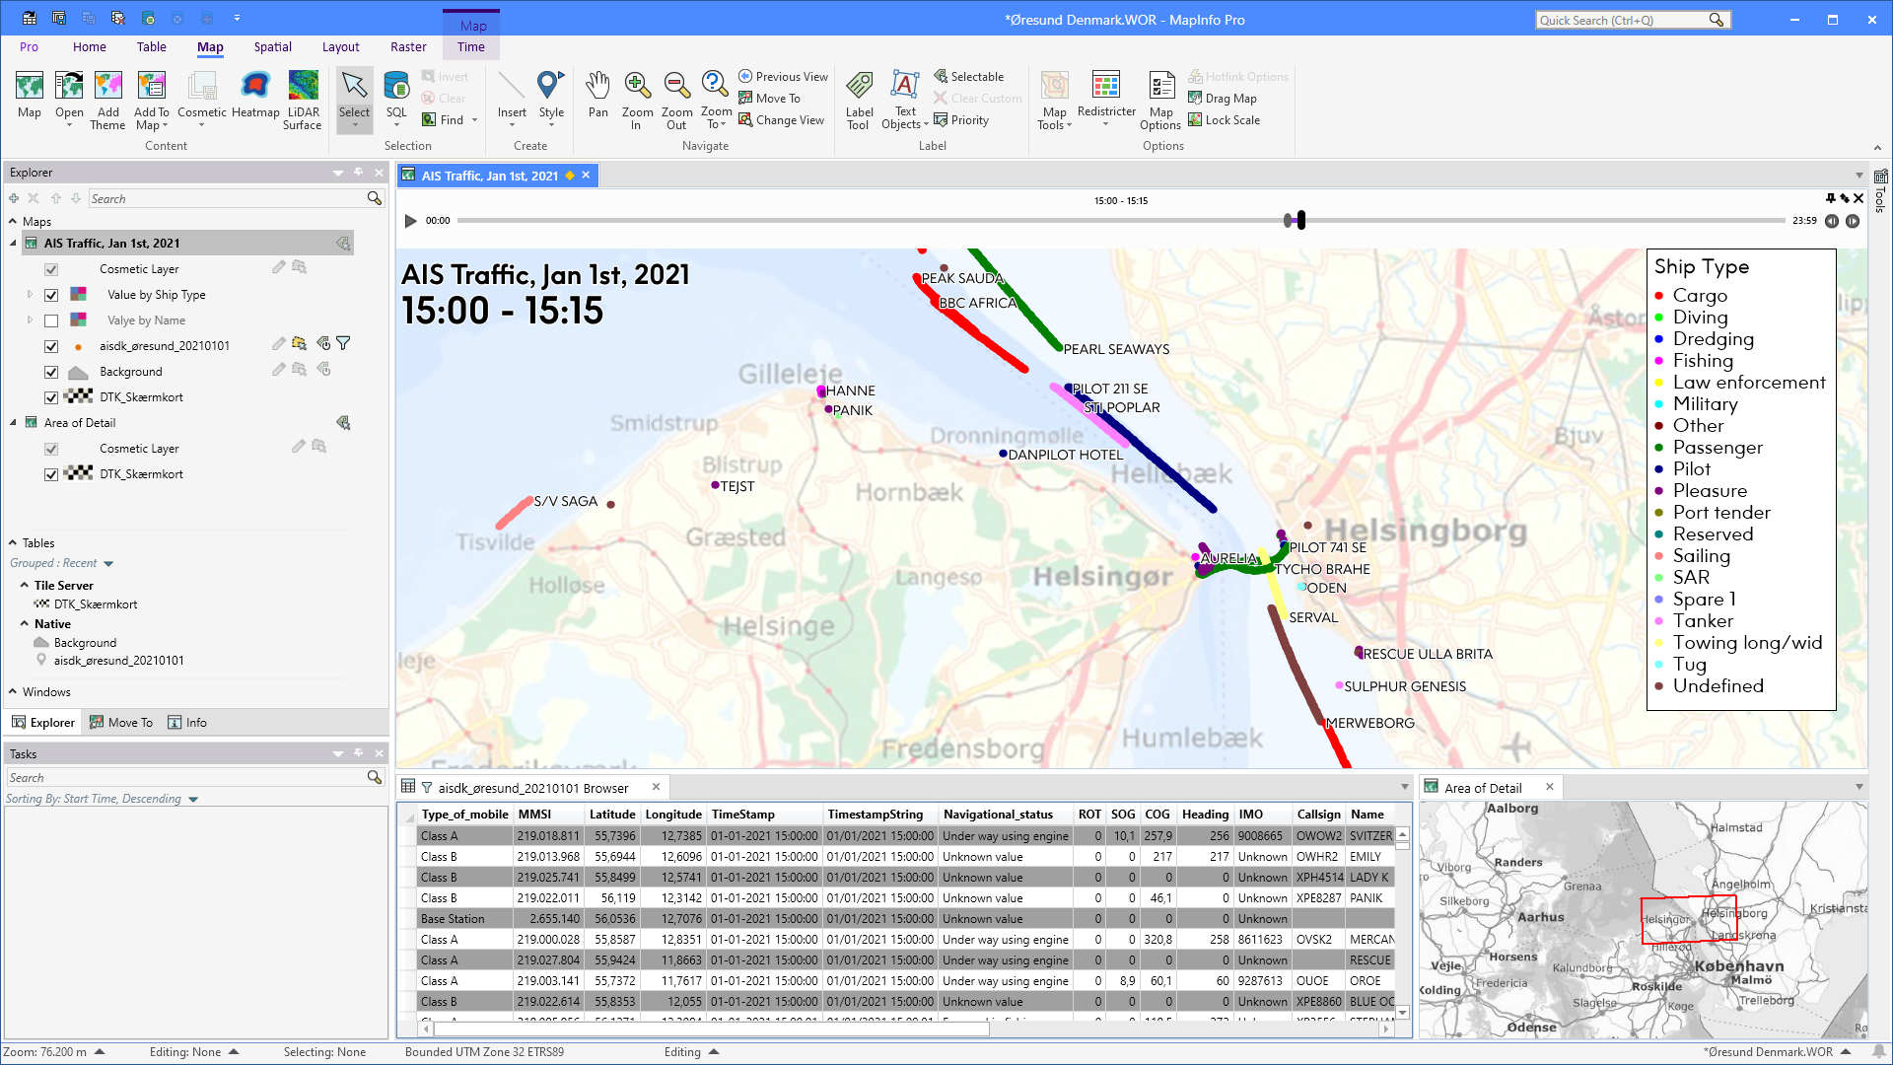Click the Change View button
This screenshot has width=1893, height=1065.
coord(782,119)
